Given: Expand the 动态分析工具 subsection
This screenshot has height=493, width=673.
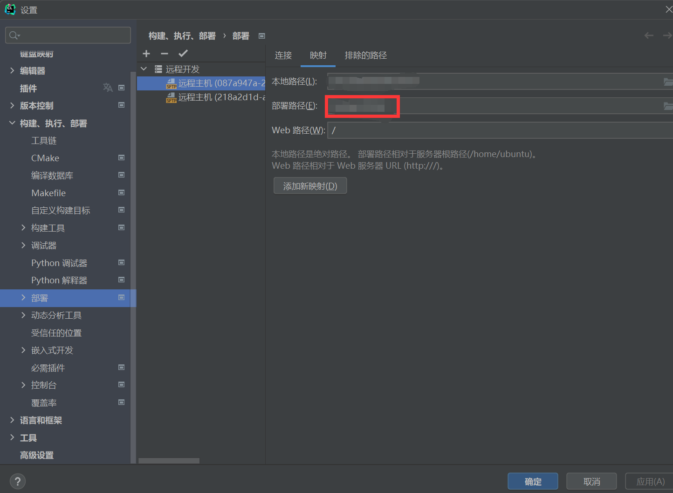Looking at the screenshot, I should [23, 315].
